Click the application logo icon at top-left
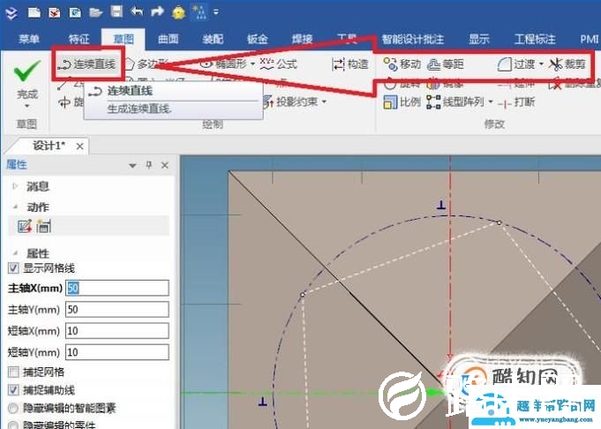The height and width of the screenshot is (429, 601). pyautogui.click(x=11, y=13)
